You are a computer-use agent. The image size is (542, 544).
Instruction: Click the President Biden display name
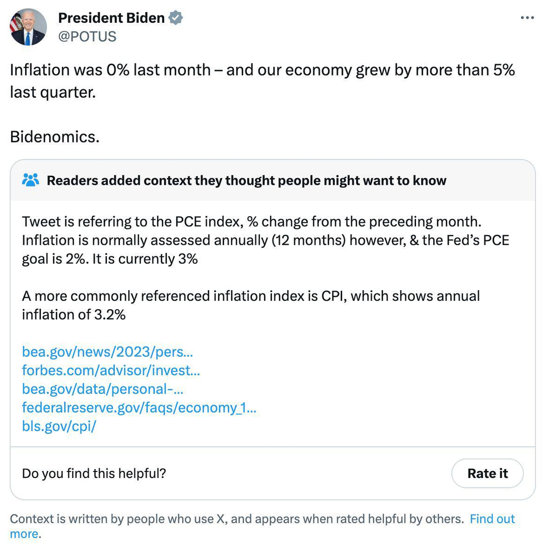pyautogui.click(x=111, y=18)
